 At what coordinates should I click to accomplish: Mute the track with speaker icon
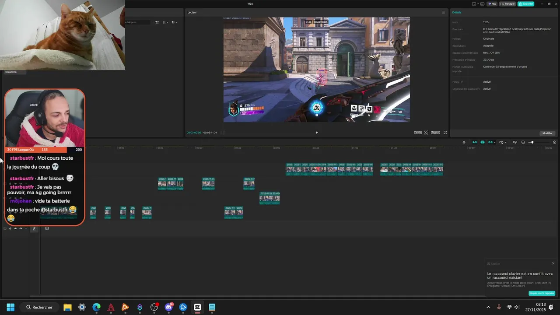pos(21,228)
